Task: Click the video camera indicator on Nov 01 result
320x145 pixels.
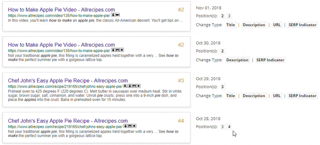Action: [118, 15]
